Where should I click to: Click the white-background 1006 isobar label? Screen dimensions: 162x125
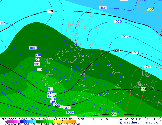coord(103,8)
